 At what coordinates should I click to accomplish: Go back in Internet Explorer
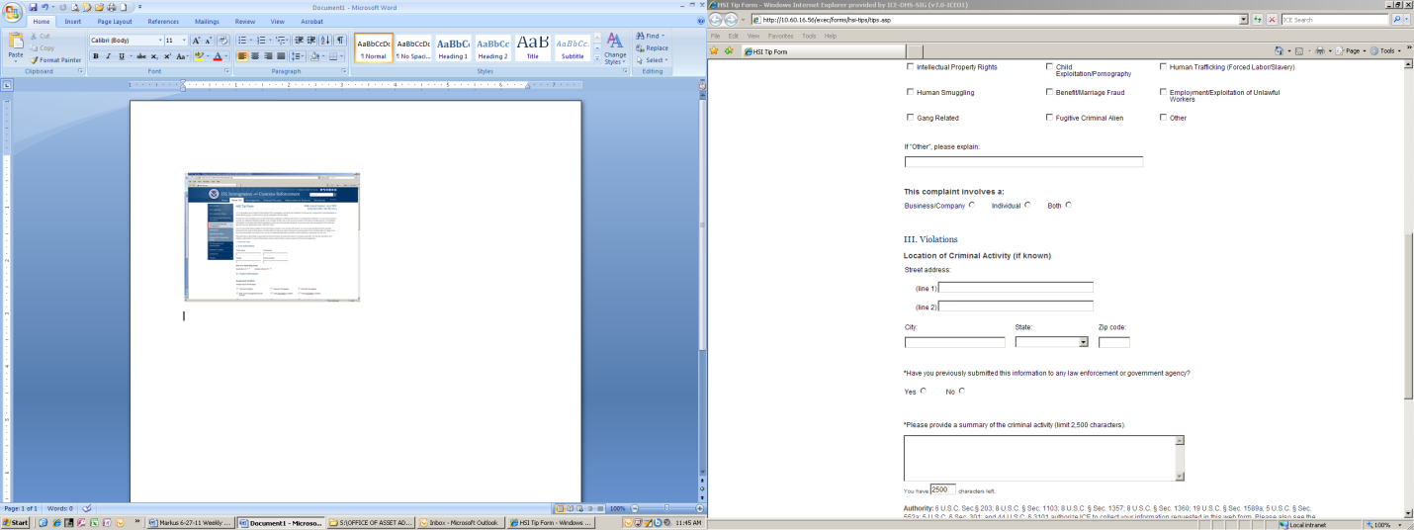click(x=717, y=20)
